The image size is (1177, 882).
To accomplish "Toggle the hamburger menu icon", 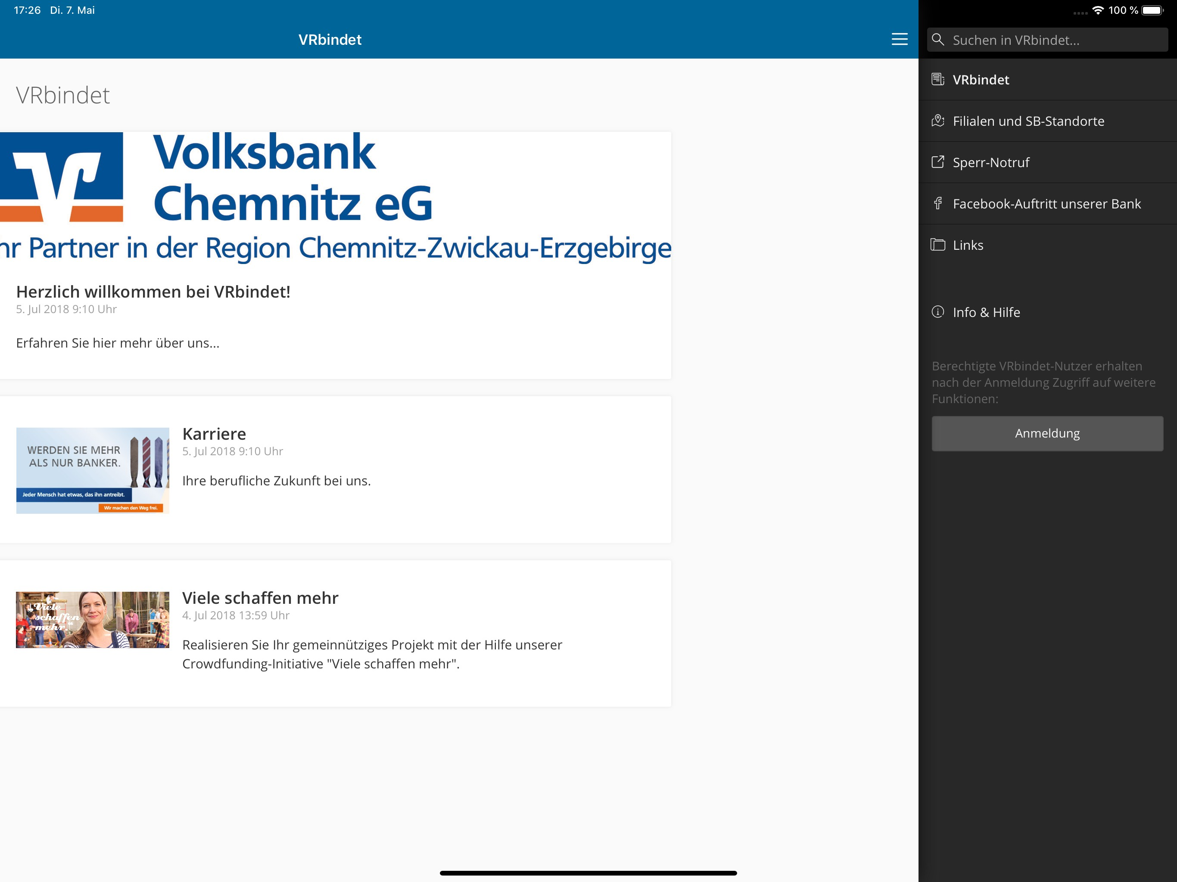I will [899, 39].
